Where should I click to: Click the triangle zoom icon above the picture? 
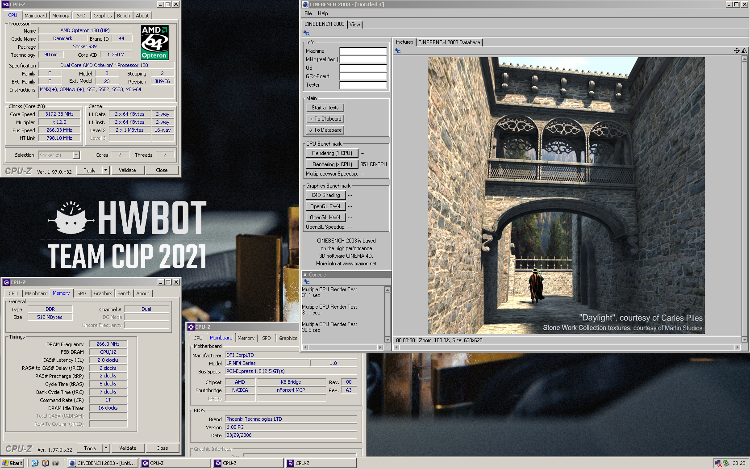744,51
